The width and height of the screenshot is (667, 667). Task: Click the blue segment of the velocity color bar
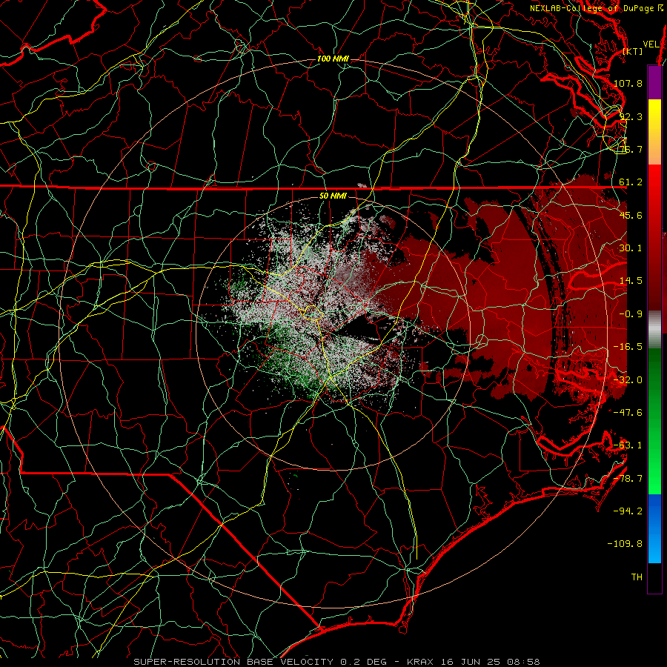point(654,528)
